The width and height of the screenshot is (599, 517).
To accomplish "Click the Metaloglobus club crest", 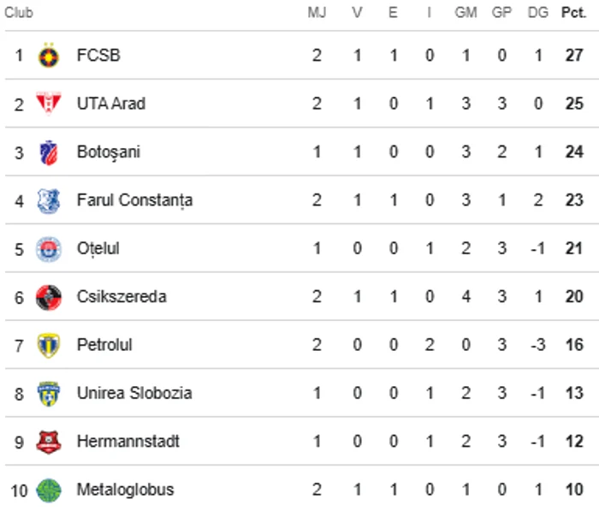I will (49, 490).
